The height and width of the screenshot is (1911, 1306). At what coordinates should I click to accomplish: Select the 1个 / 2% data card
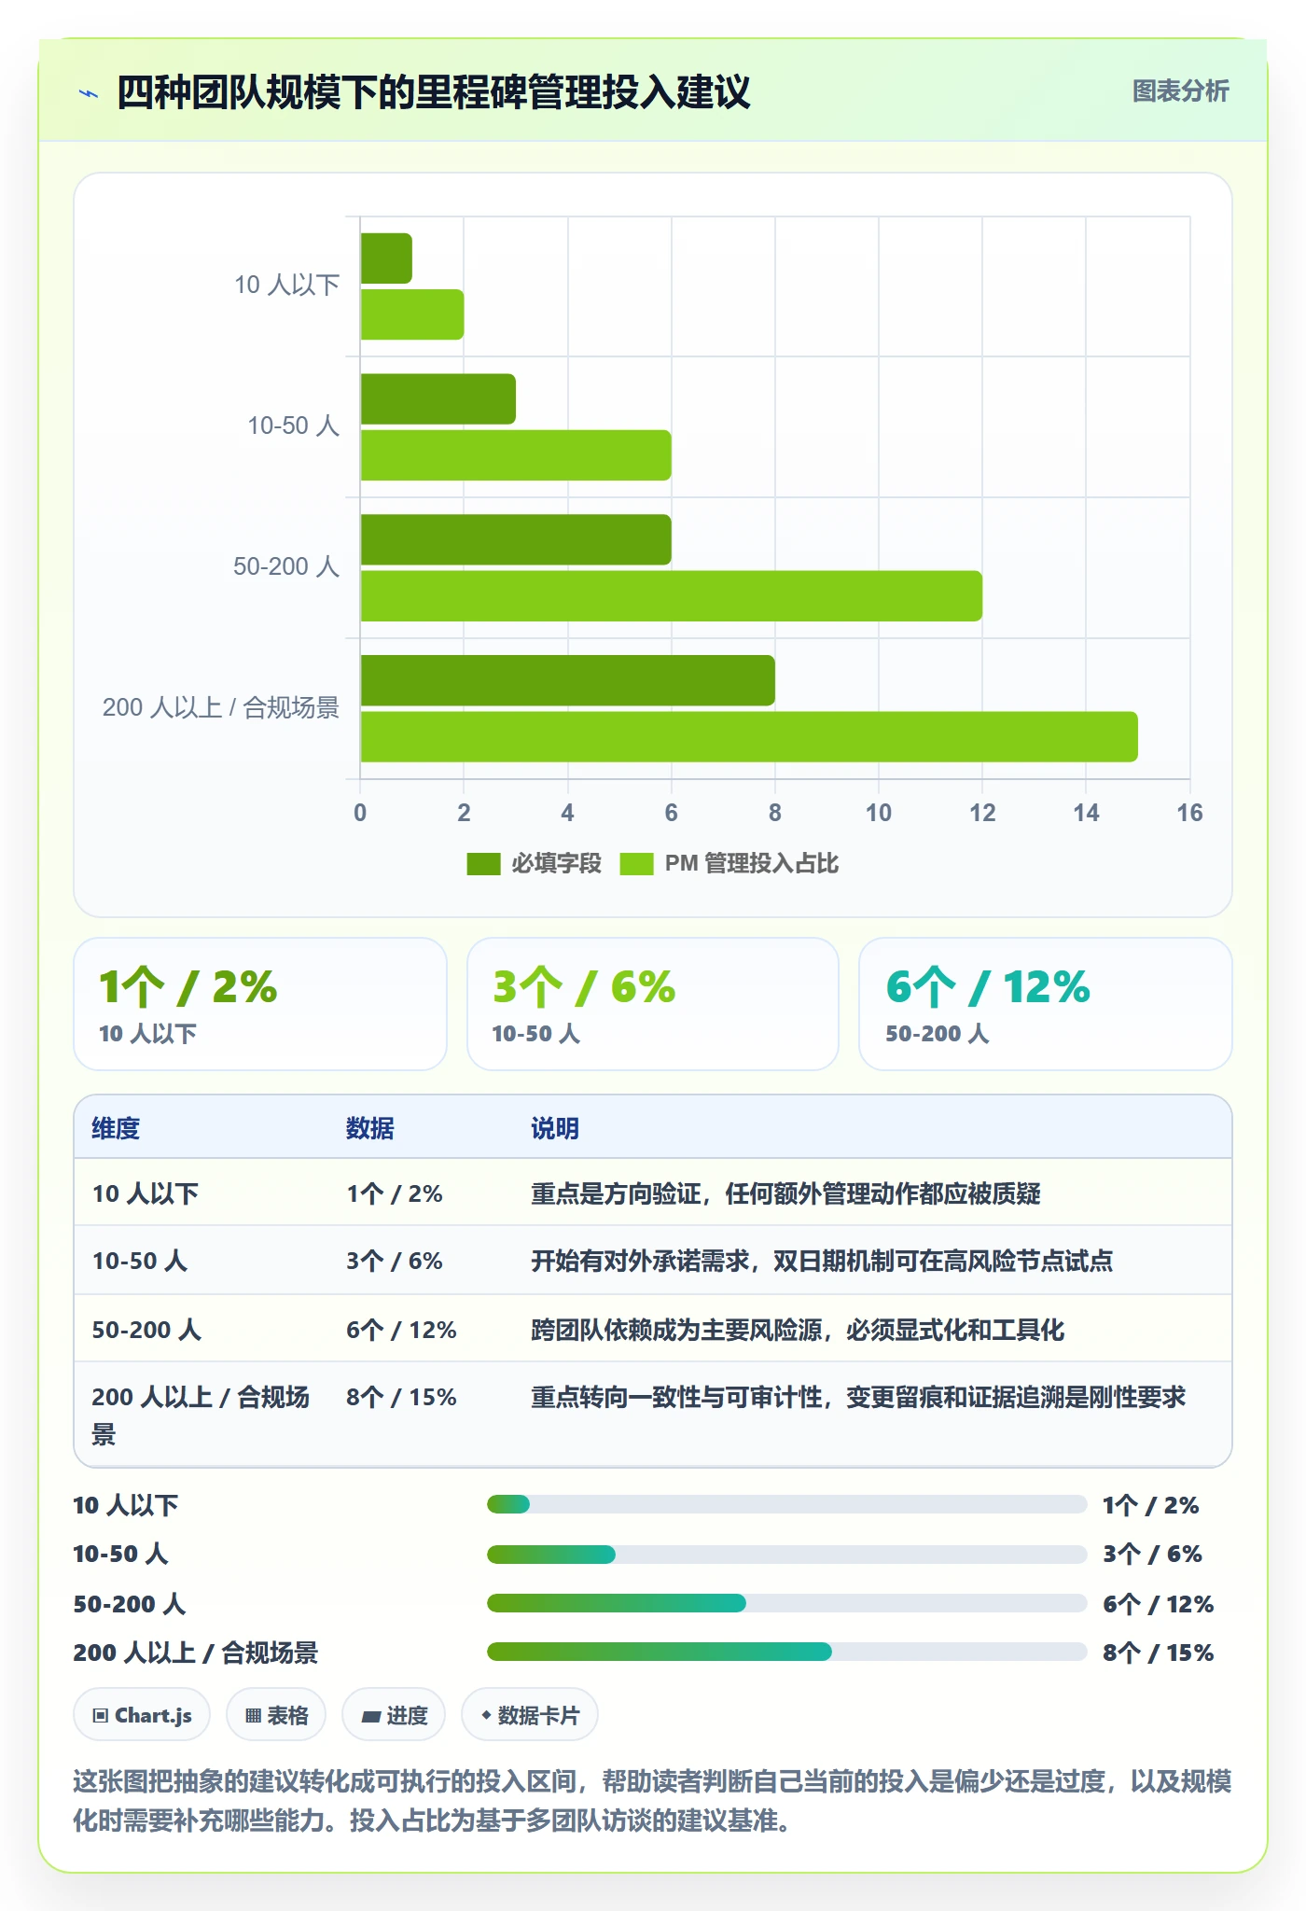pyautogui.click(x=260, y=1004)
